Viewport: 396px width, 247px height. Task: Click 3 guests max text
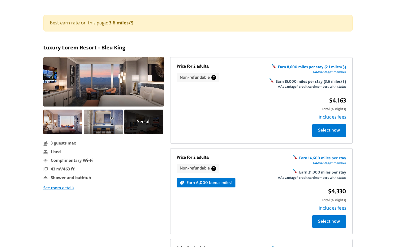[63, 143]
